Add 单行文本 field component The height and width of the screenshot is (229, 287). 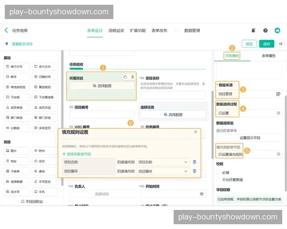(x=16, y=66)
